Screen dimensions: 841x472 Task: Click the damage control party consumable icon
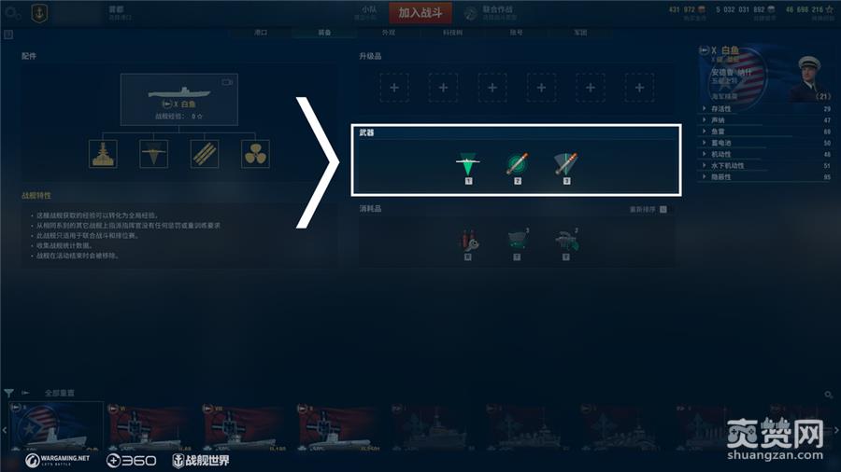[x=468, y=241]
